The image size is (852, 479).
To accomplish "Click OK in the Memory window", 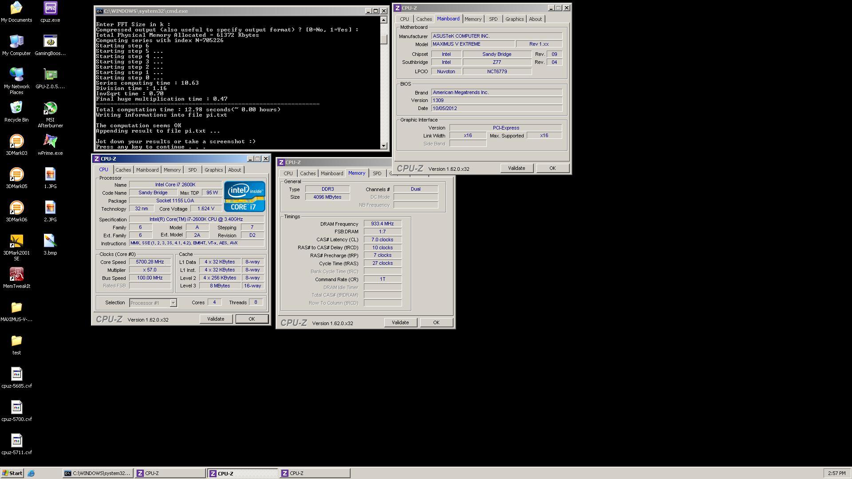I will pos(436,323).
